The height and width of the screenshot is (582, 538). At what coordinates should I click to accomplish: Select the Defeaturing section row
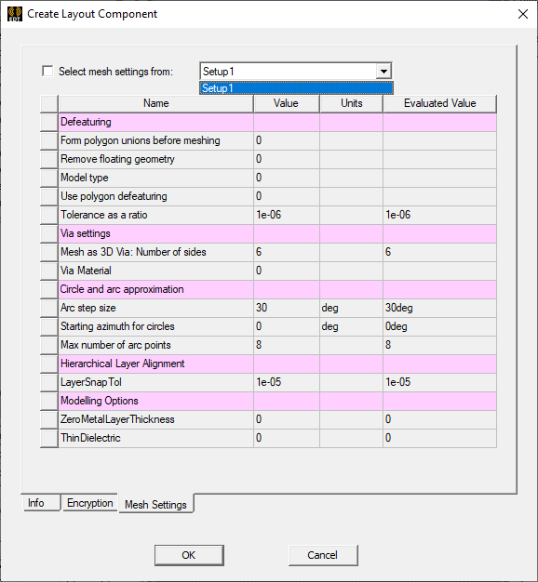click(277, 122)
